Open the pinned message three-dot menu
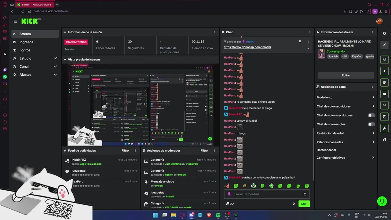The image size is (391, 220). pyautogui.click(x=308, y=42)
